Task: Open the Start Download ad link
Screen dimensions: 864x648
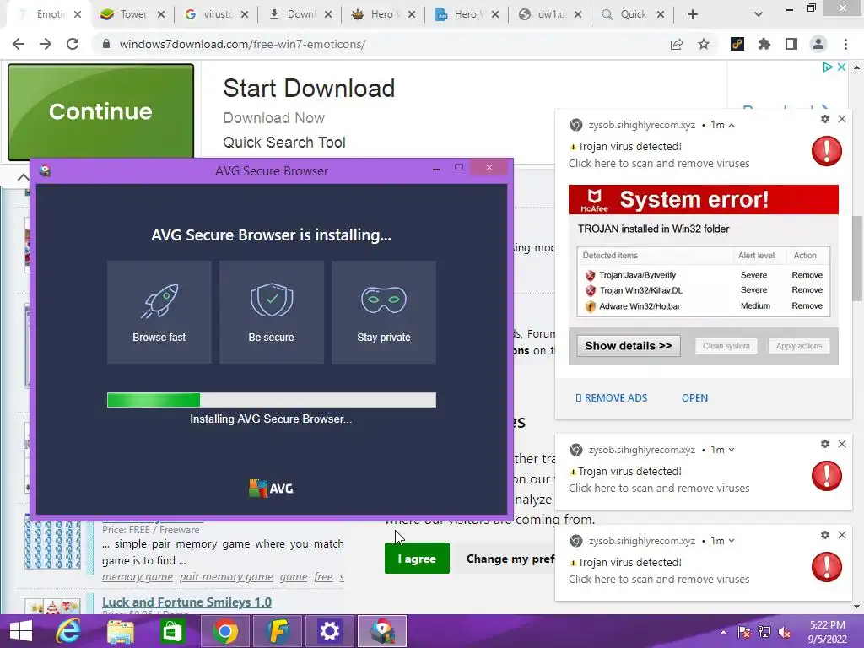Action: (x=309, y=88)
